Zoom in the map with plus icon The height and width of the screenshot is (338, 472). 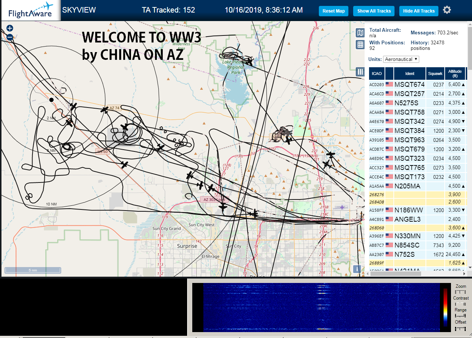click(x=10, y=28)
